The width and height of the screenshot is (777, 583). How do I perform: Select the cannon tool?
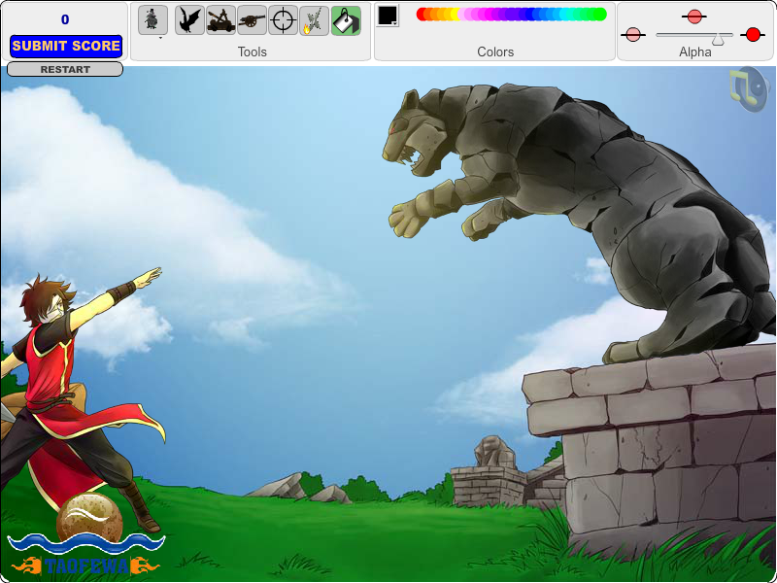pos(253,20)
